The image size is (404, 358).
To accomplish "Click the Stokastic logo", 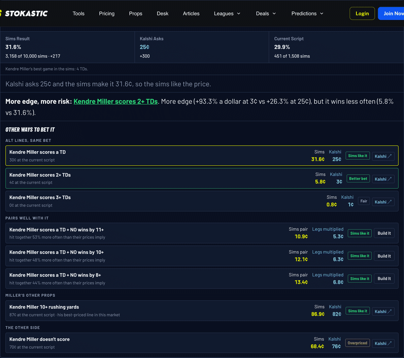I will (x=24, y=13).
